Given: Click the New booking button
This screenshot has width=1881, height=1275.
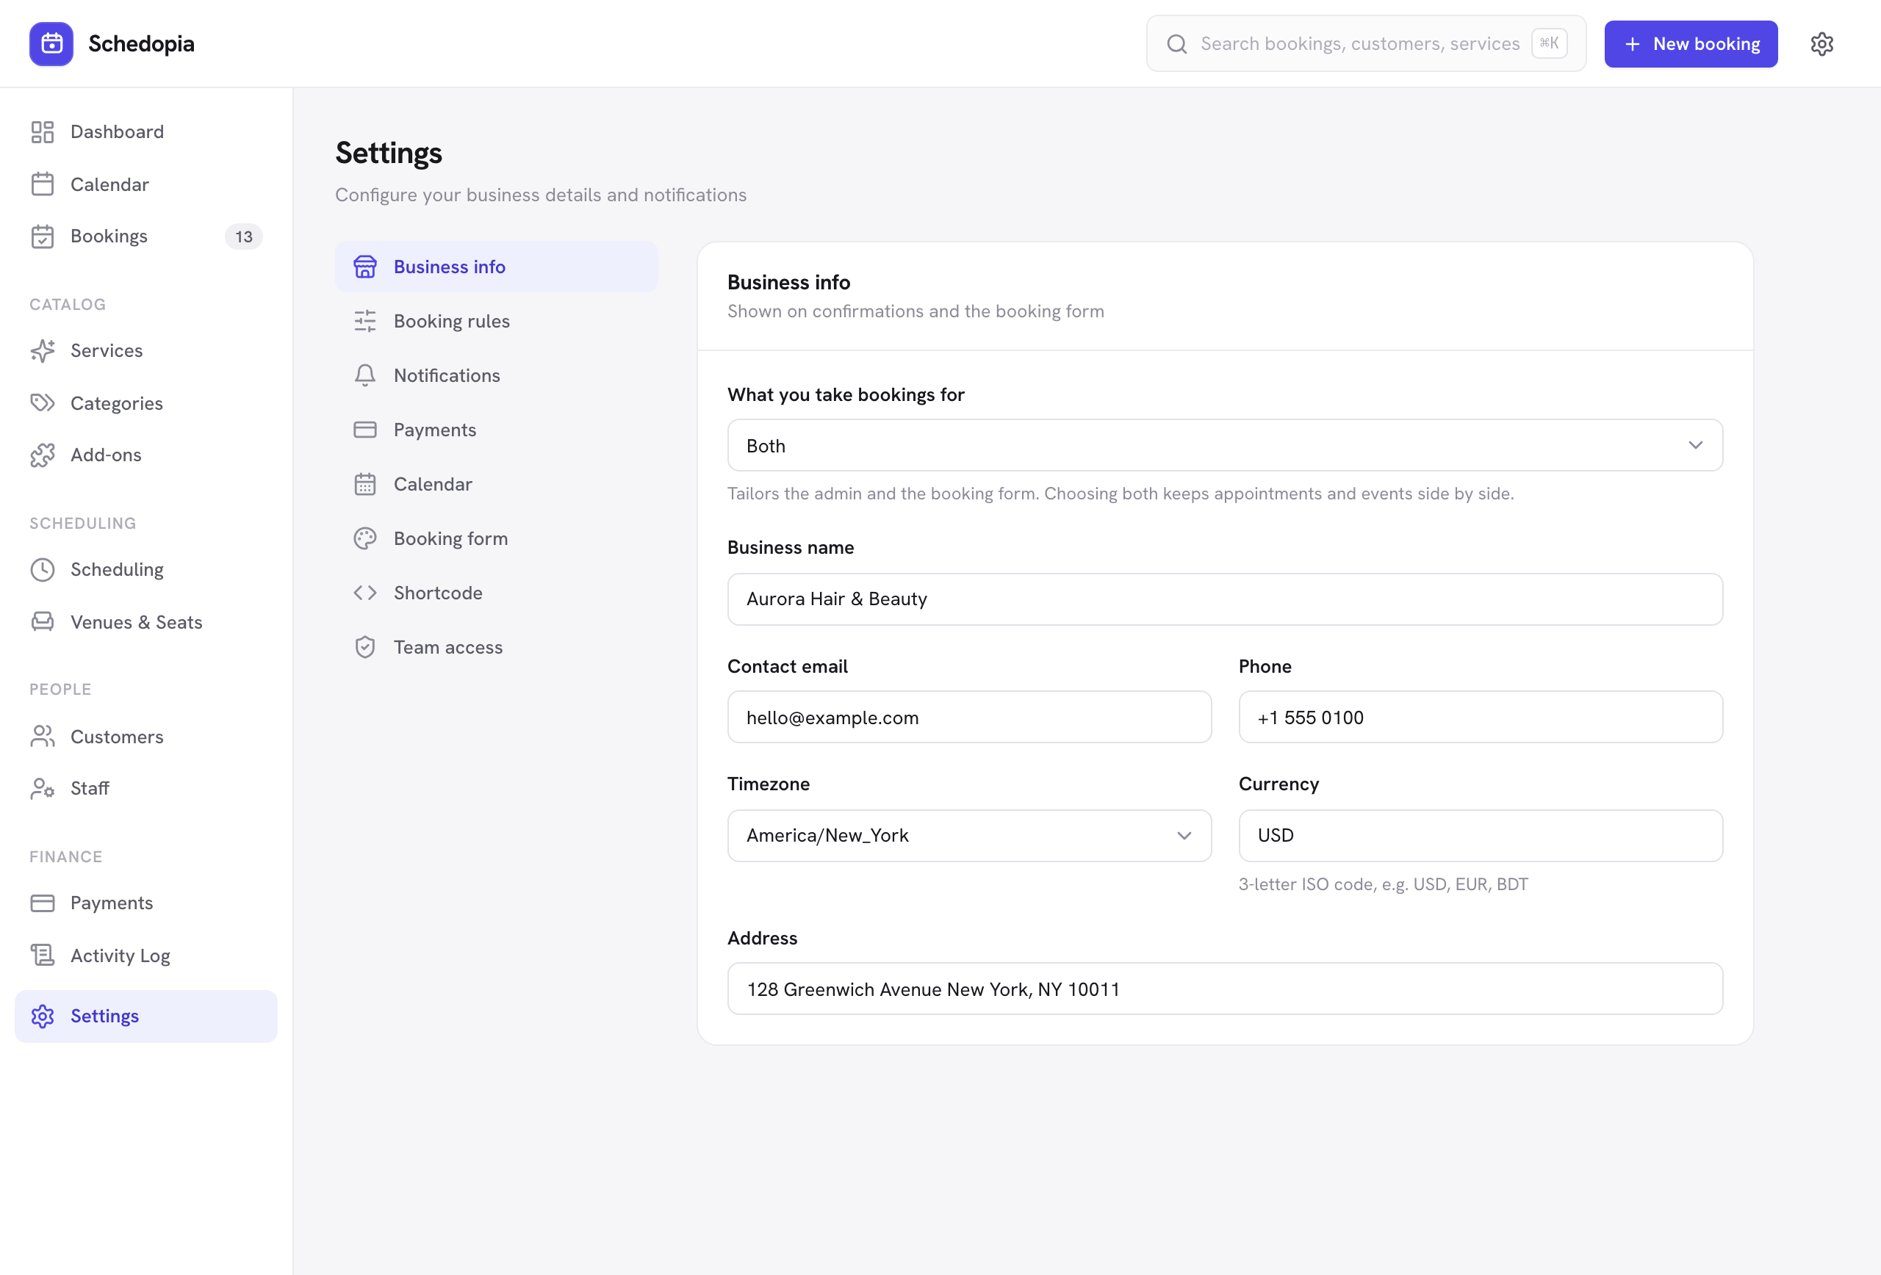Looking at the screenshot, I should [x=1691, y=43].
